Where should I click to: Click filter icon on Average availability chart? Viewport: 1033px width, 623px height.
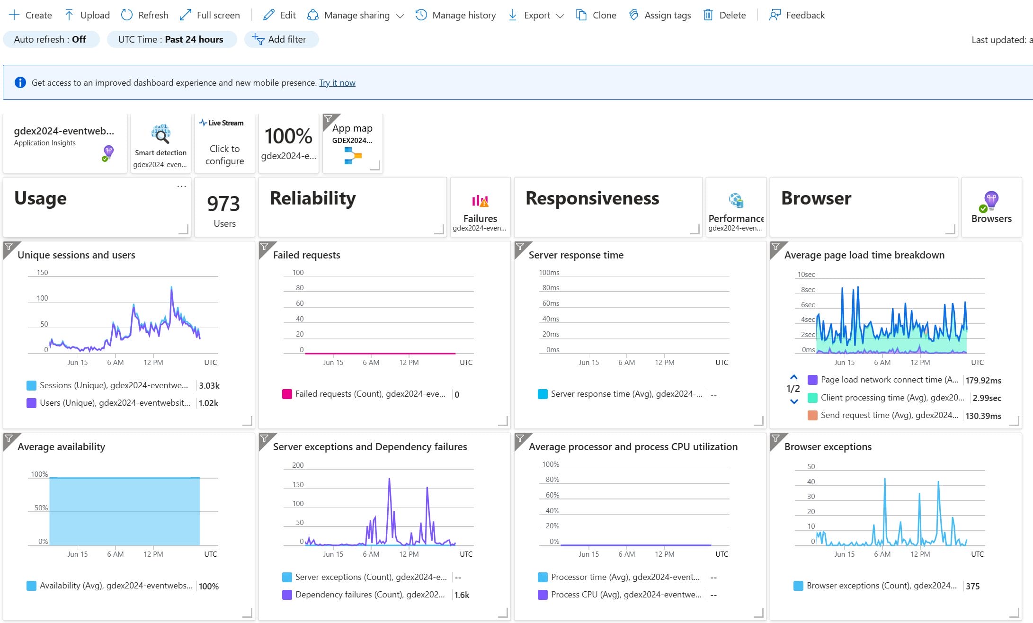click(9, 439)
